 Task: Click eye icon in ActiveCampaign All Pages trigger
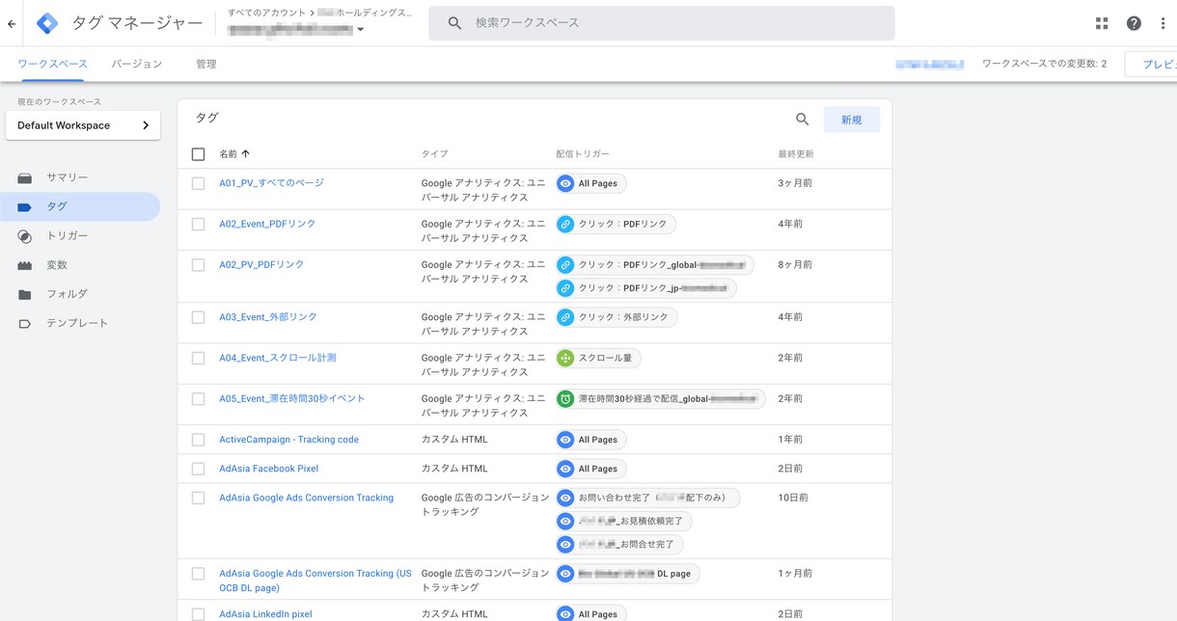(x=565, y=440)
